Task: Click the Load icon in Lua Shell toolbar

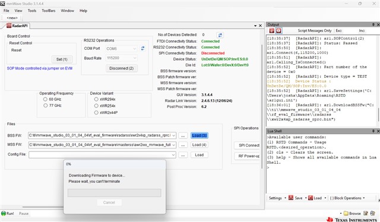Action: [x=311, y=198]
